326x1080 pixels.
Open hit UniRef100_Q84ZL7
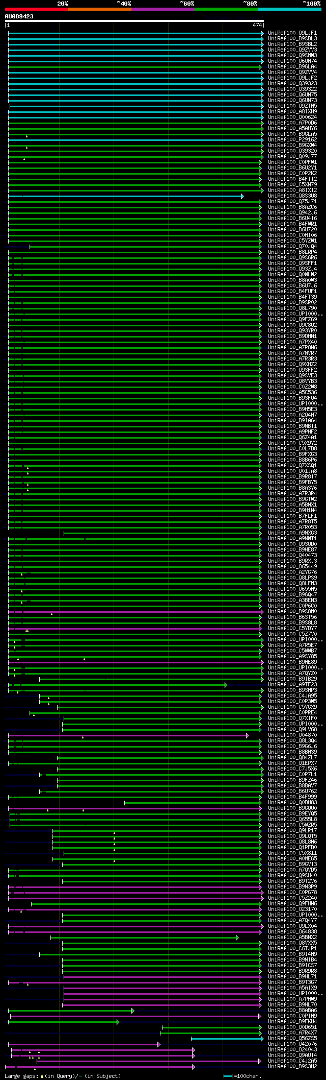(x=292, y=758)
